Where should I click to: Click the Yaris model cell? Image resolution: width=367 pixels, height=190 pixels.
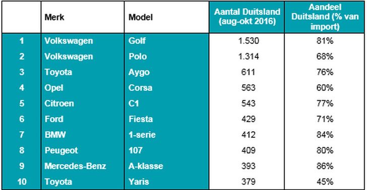click(x=166, y=181)
